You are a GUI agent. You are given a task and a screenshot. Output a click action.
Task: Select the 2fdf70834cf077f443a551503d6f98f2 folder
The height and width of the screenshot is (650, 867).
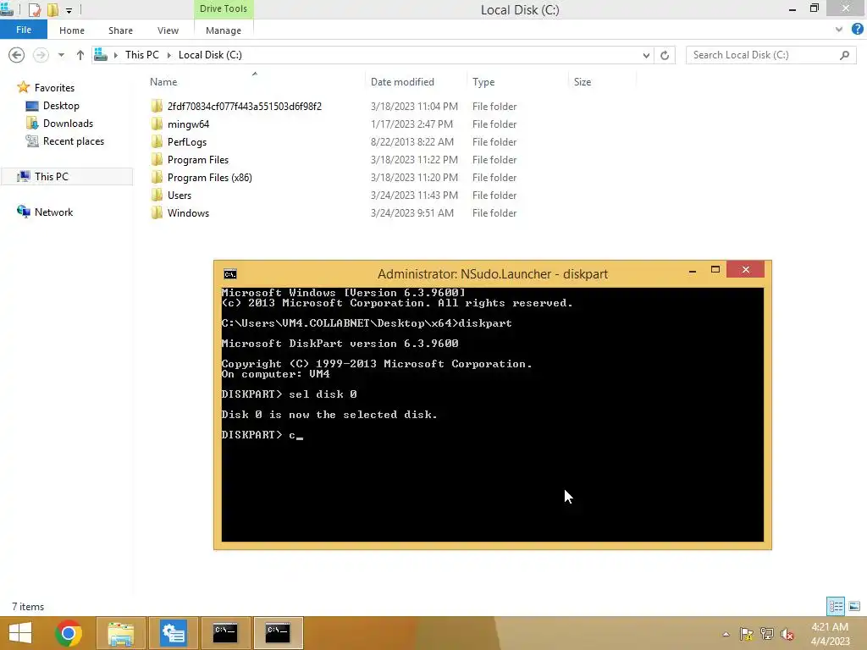(244, 106)
